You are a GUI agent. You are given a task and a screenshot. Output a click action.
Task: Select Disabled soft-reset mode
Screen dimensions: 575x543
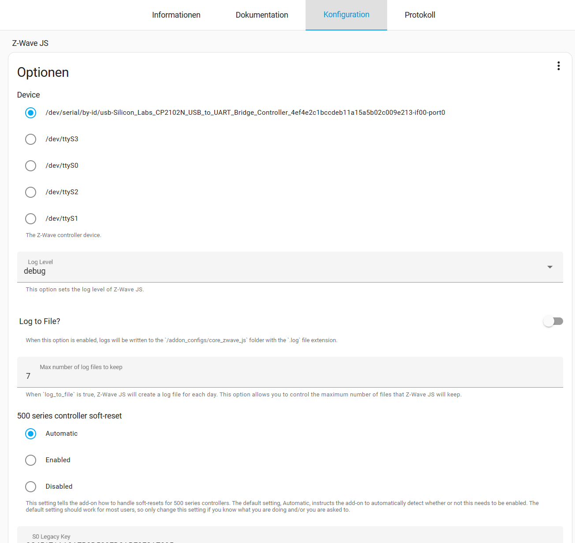[30, 486]
